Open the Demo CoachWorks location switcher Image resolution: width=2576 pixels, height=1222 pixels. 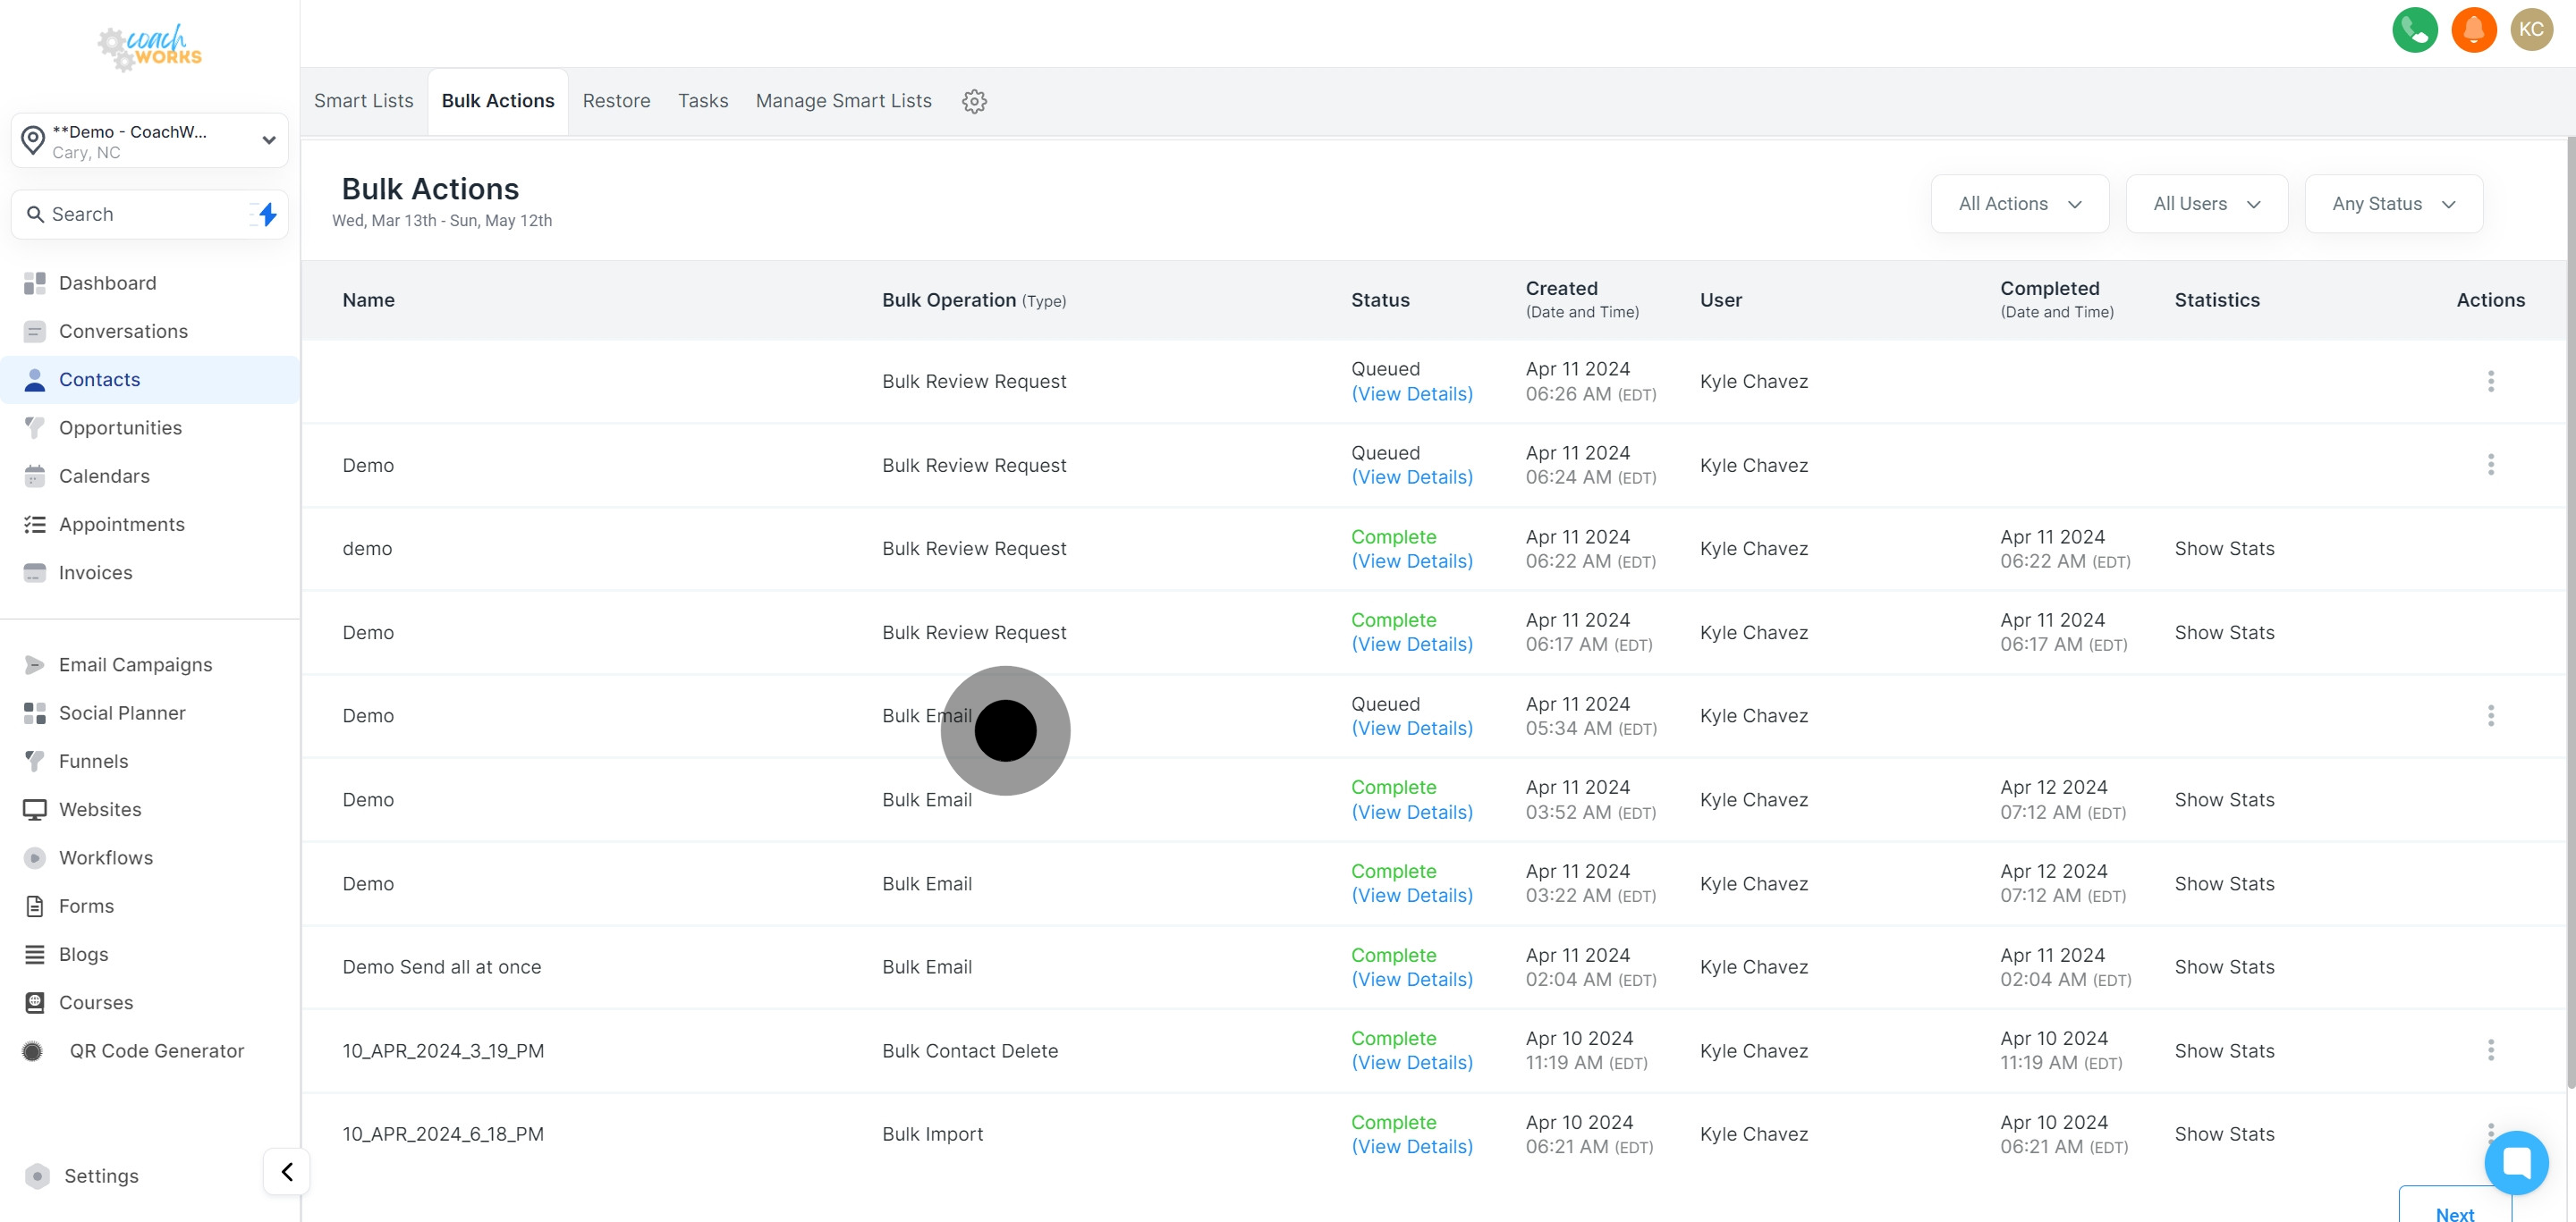pyautogui.click(x=150, y=141)
